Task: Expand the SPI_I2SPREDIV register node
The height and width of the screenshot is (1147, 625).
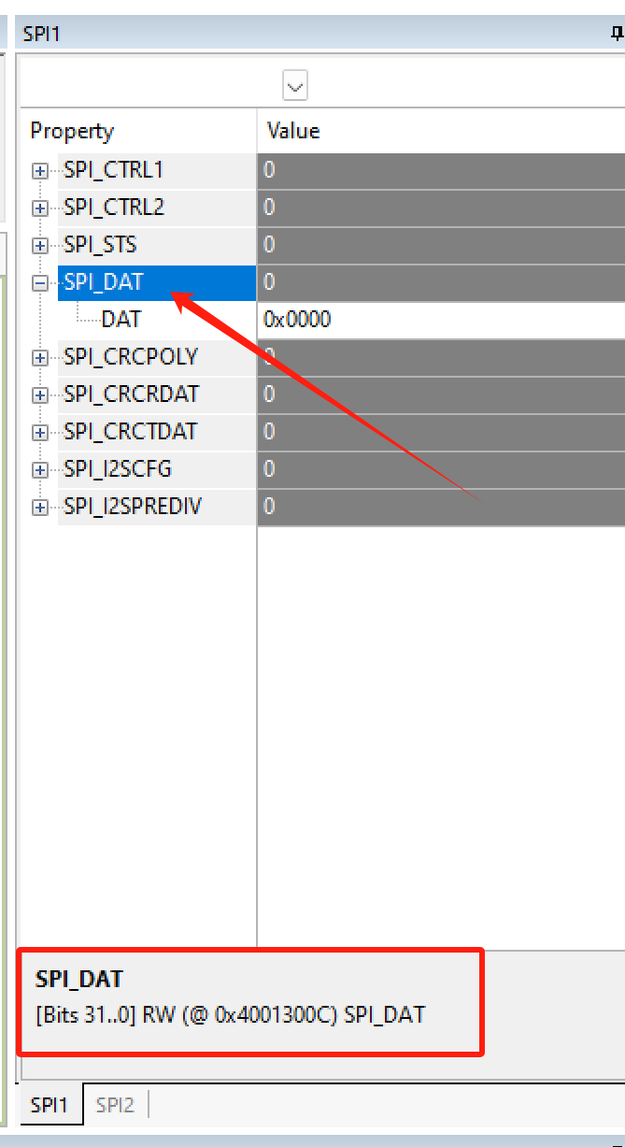Action: pos(40,508)
